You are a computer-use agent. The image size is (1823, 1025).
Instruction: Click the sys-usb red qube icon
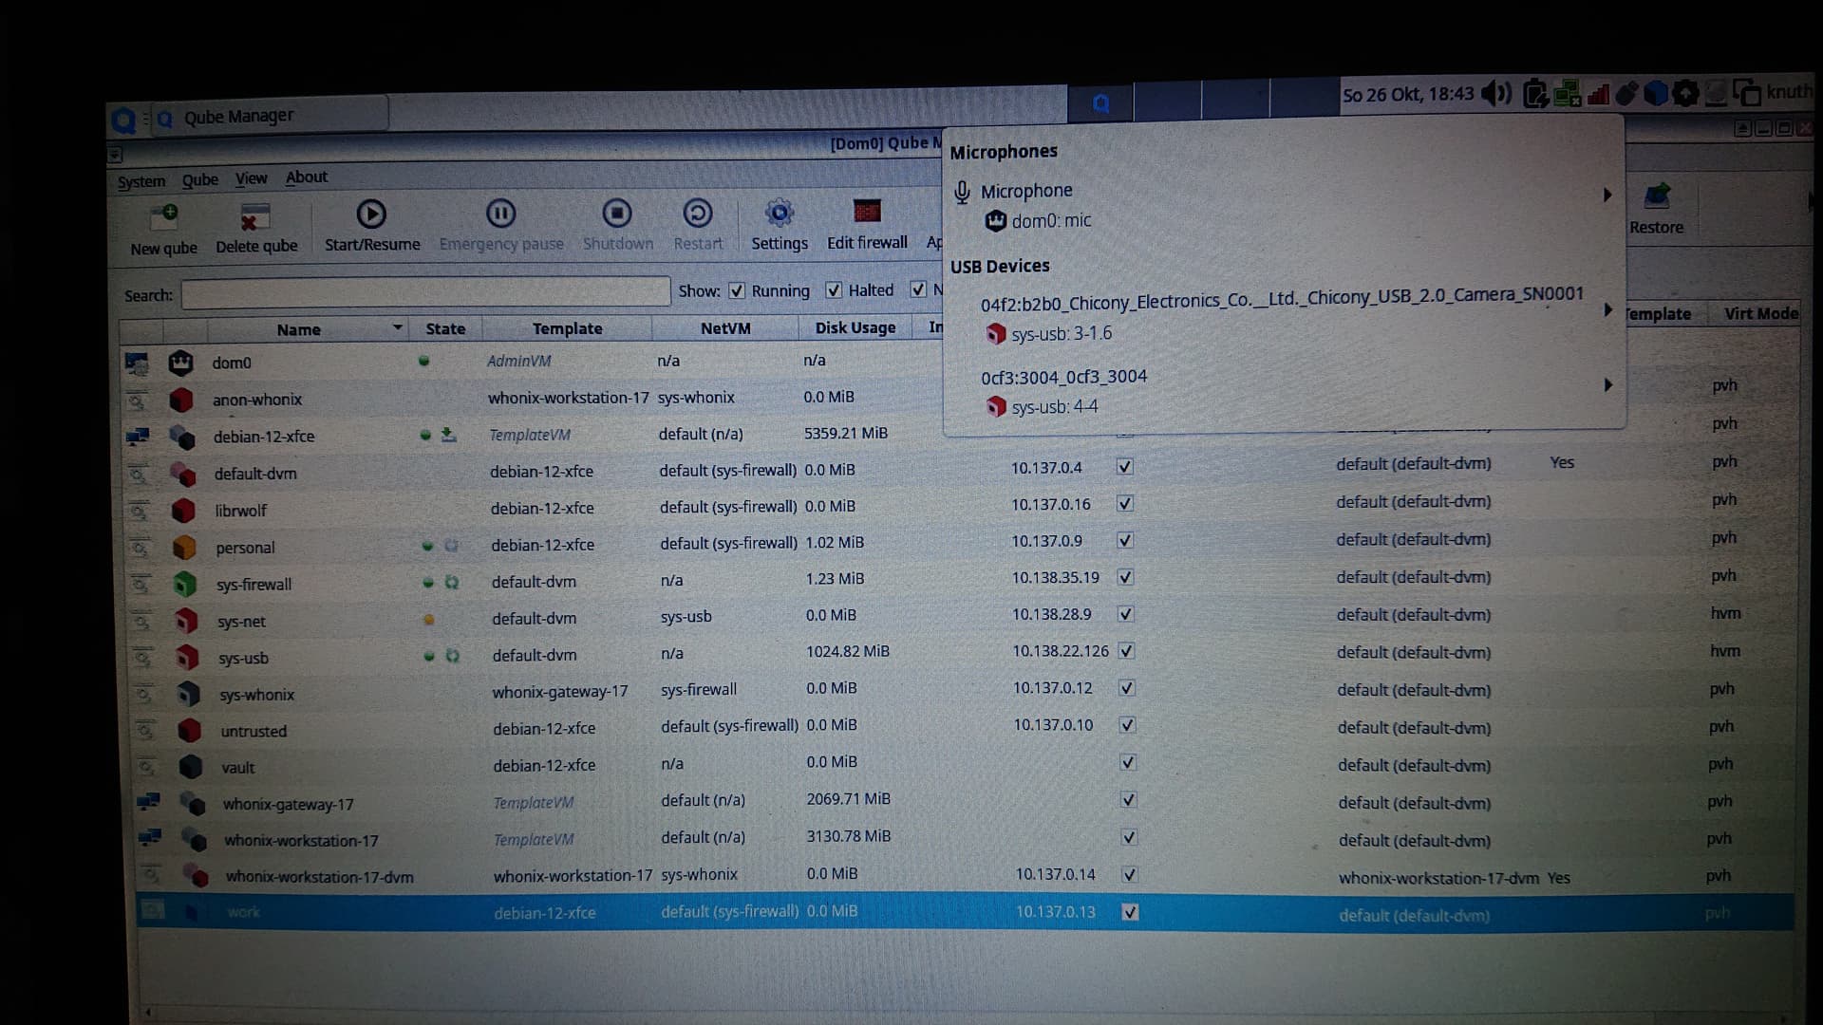[186, 658]
